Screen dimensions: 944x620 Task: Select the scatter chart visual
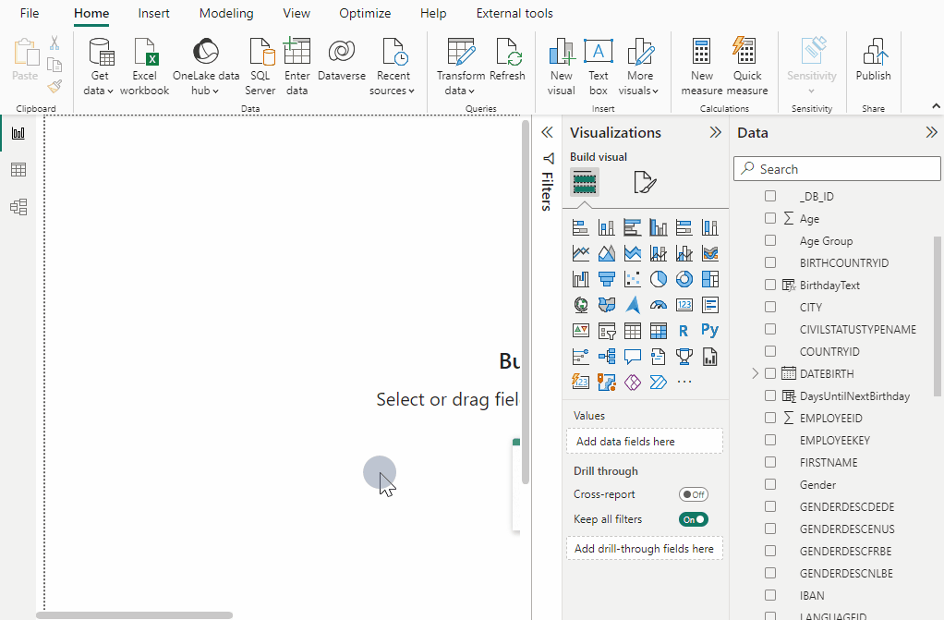point(632,279)
